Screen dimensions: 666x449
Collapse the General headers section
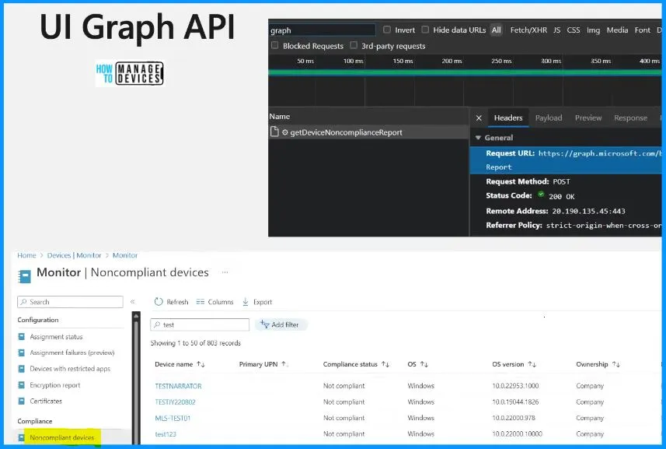tap(478, 138)
